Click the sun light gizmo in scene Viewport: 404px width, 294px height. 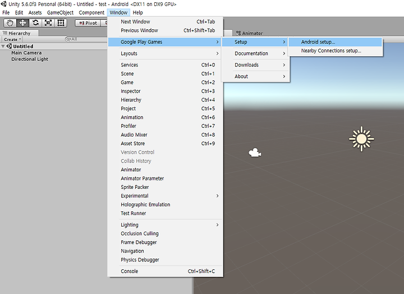coord(361,139)
